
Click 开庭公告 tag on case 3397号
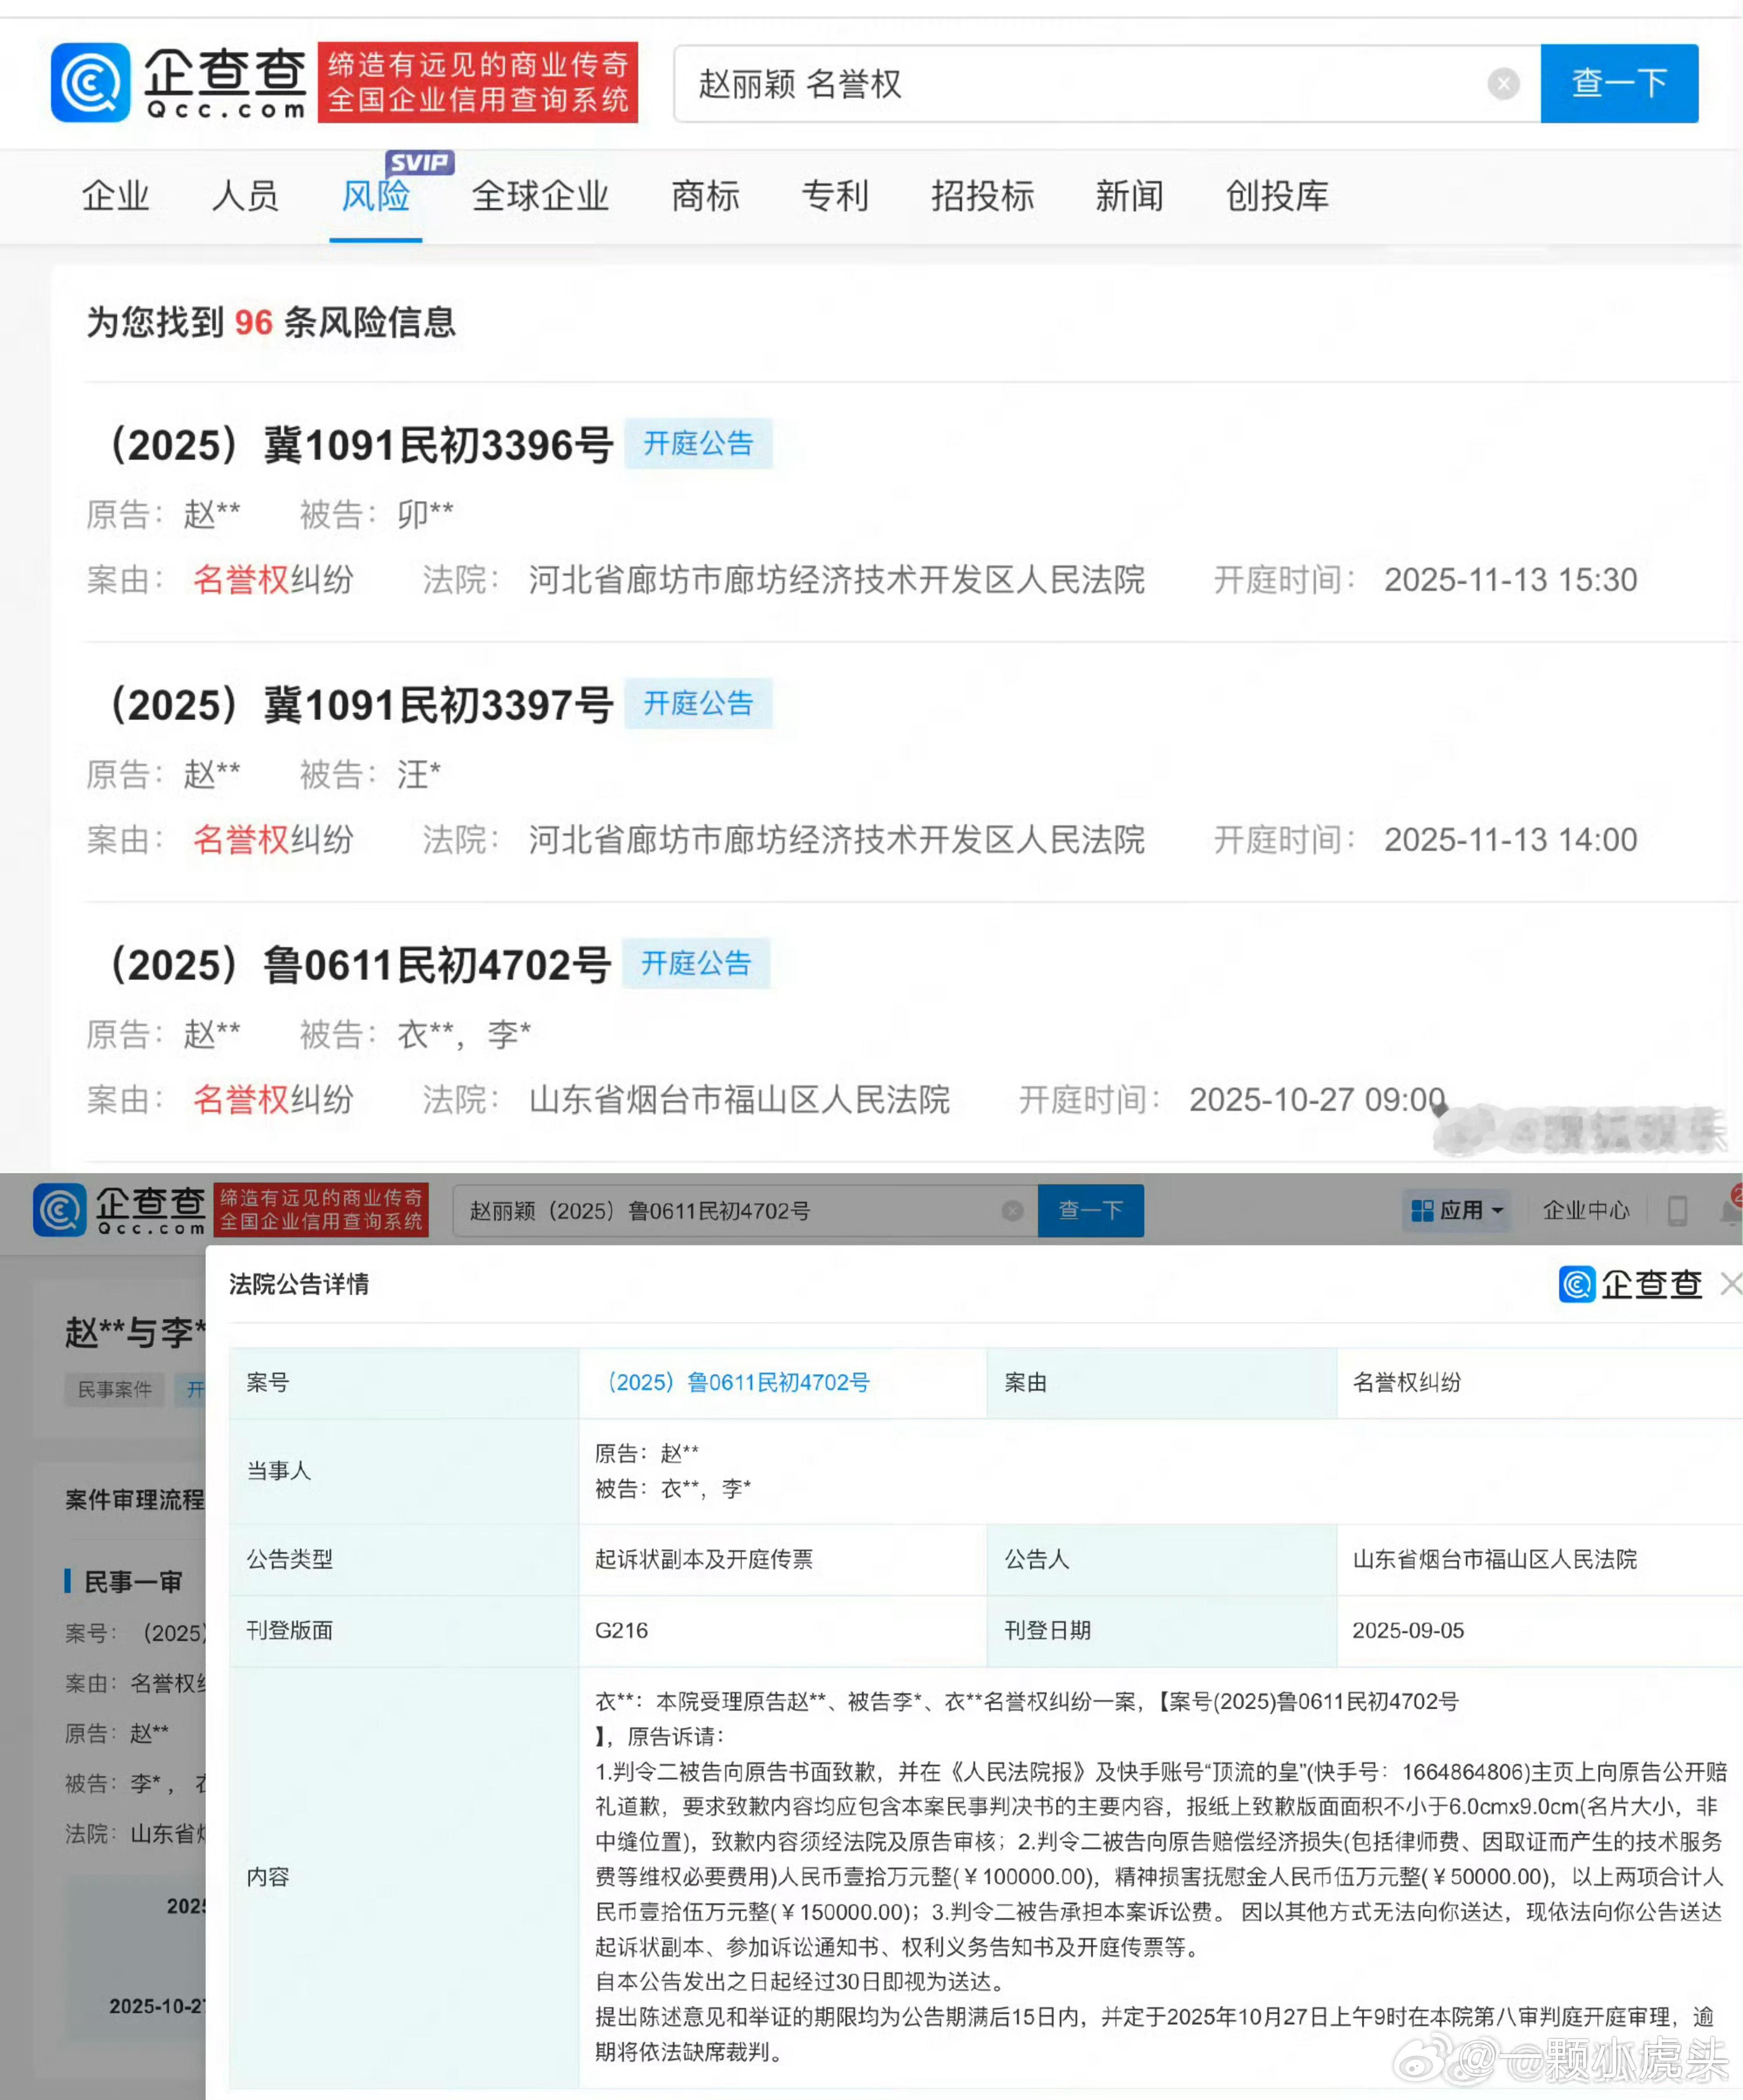click(x=698, y=704)
